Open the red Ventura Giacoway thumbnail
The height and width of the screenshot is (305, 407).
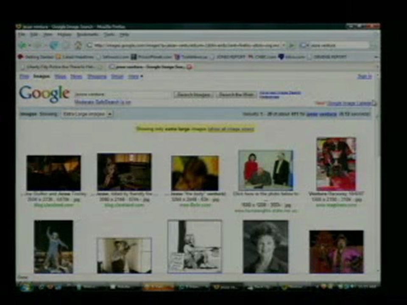tap(336, 164)
